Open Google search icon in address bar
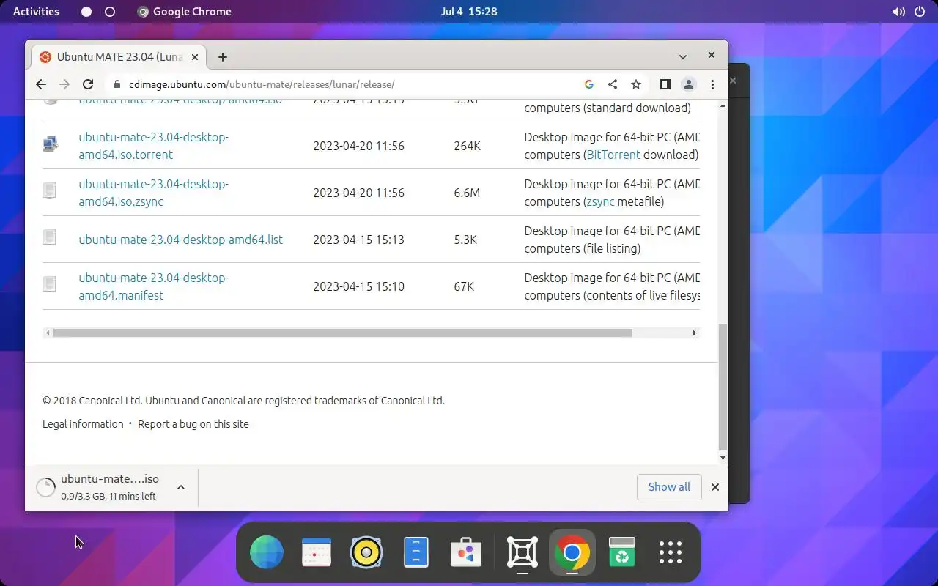938x586 pixels. (x=588, y=84)
